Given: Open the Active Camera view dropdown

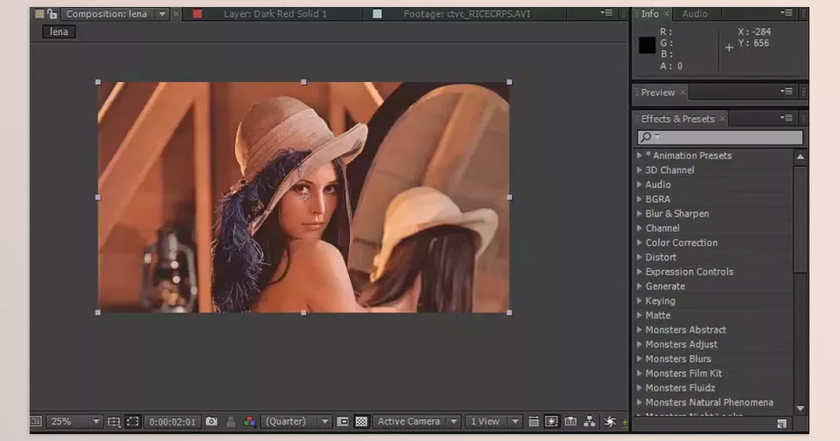Looking at the screenshot, I should coord(416,422).
